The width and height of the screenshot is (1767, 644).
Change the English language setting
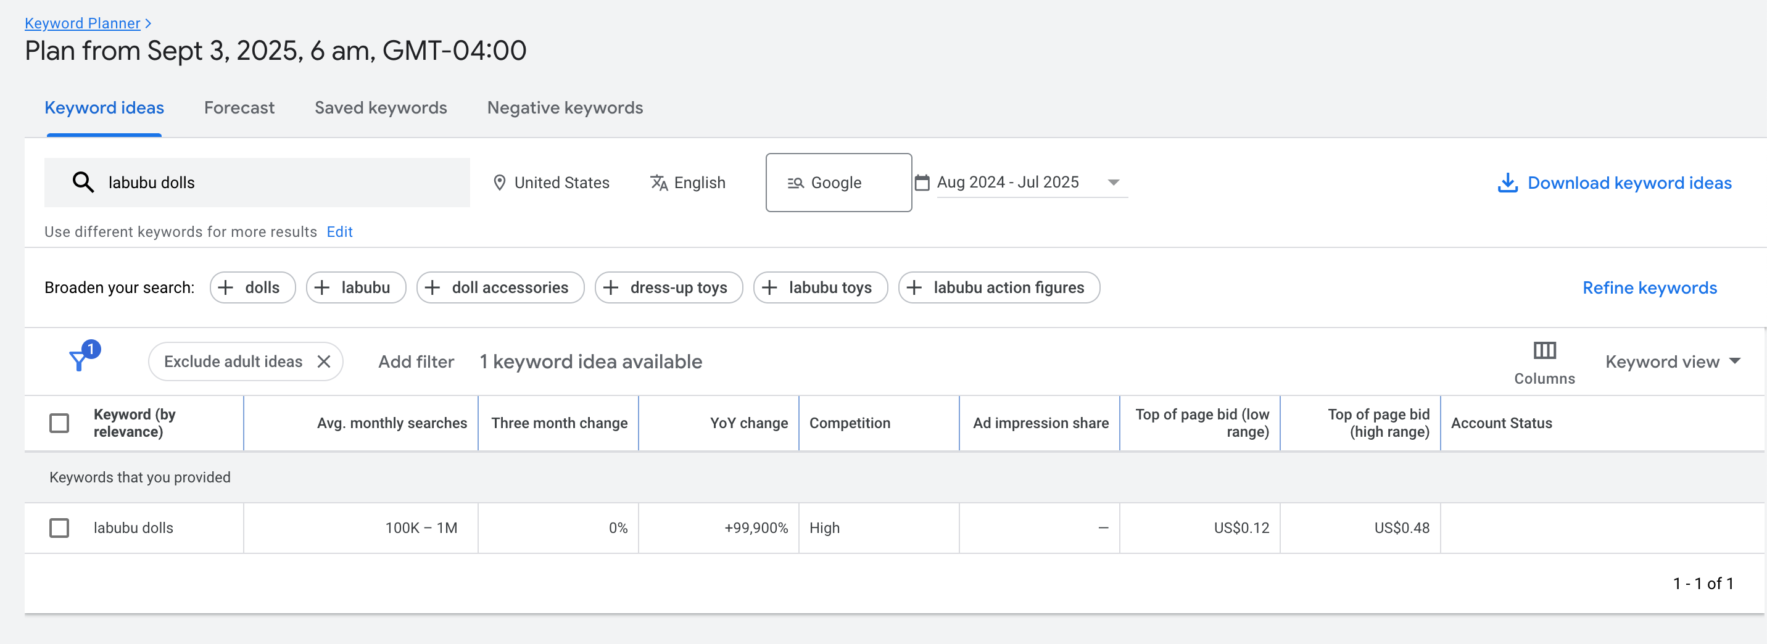pos(688,183)
